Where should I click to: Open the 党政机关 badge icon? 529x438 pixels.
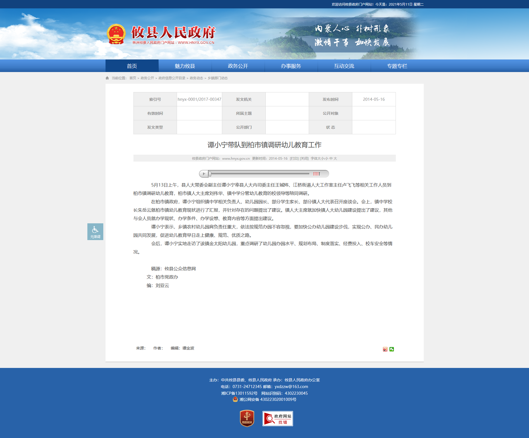[x=247, y=418]
